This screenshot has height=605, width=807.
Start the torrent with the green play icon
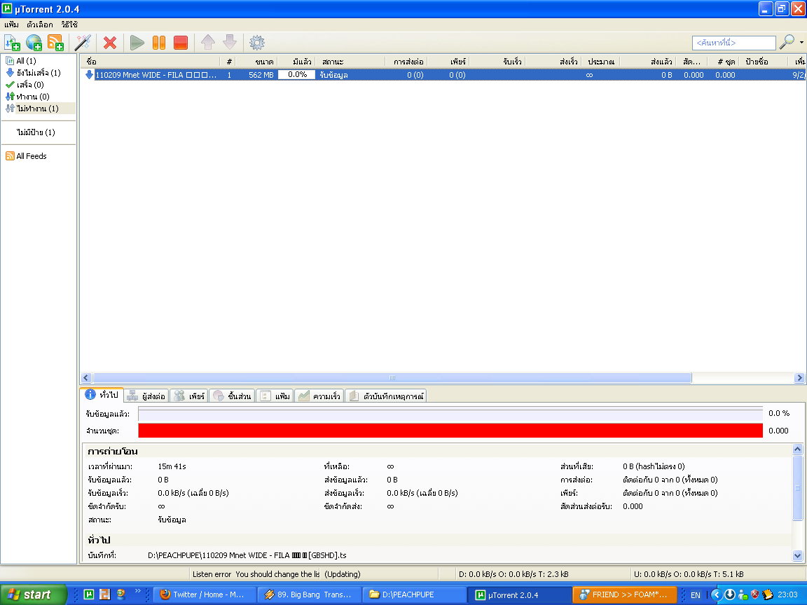click(x=137, y=43)
